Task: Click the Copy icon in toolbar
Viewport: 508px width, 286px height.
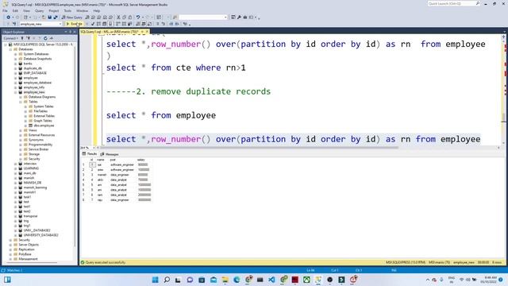Action: coord(125,17)
